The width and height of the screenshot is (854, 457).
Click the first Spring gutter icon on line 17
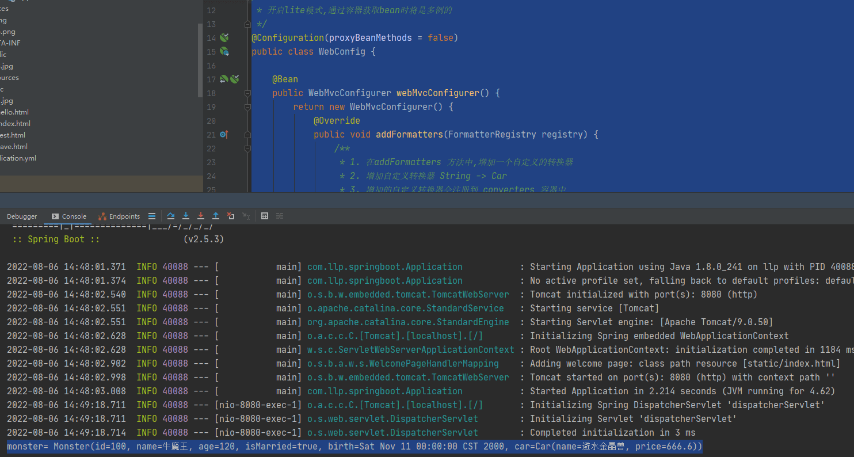coord(224,79)
